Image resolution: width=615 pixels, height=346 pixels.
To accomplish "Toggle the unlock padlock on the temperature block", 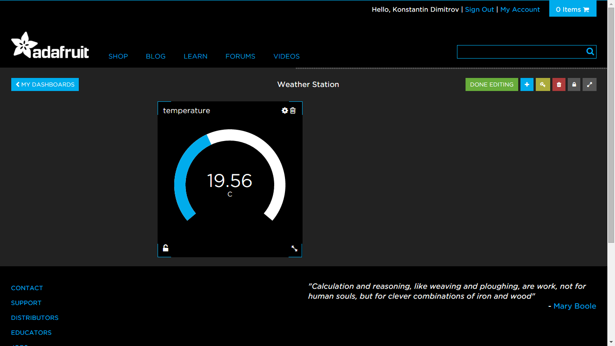I will click(x=165, y=248).
